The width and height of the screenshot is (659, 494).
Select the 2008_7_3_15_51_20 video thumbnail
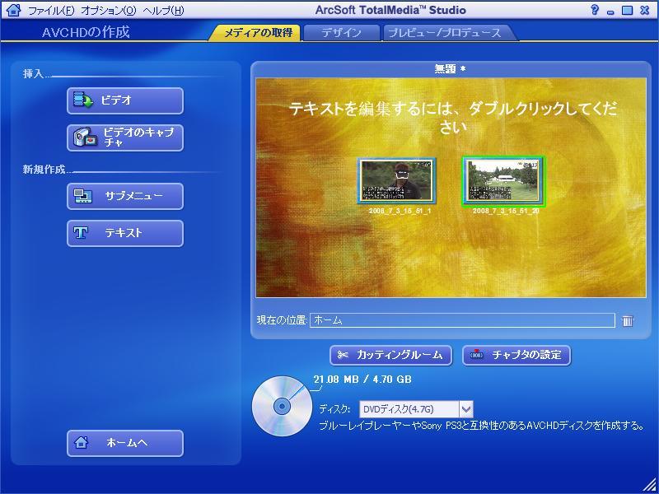click(x=503, y=181)
